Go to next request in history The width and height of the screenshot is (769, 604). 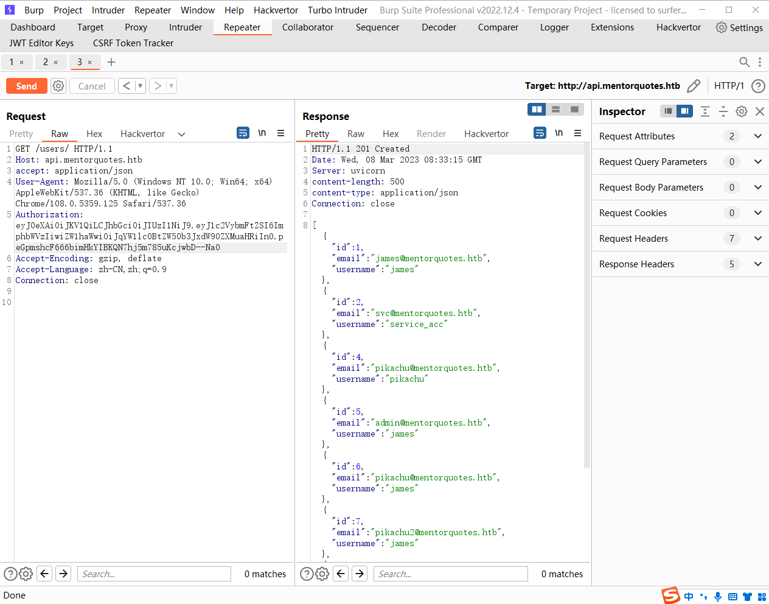pos(158,86)
